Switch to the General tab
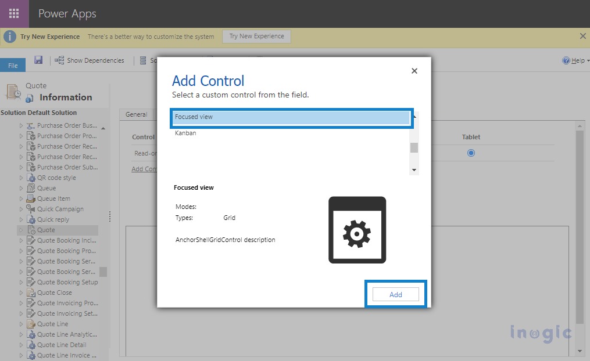The image size is (590, 361). tap(136, 114)
